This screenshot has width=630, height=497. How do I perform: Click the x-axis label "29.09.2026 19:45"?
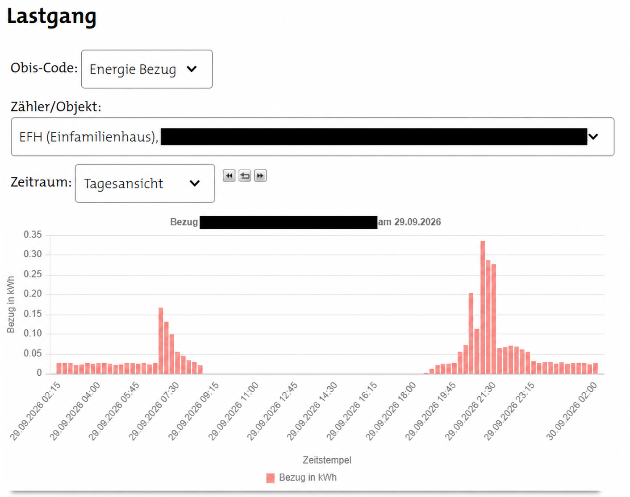click(430, 411)
